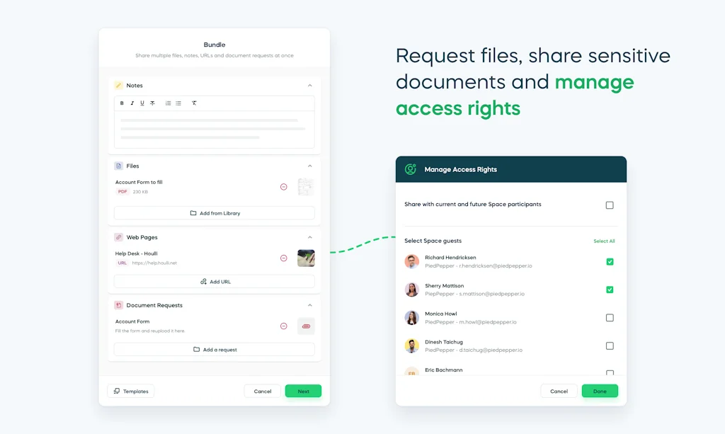Click the Web Pages link icon
The image size is (725, 434).
click(x=118, y=237)
